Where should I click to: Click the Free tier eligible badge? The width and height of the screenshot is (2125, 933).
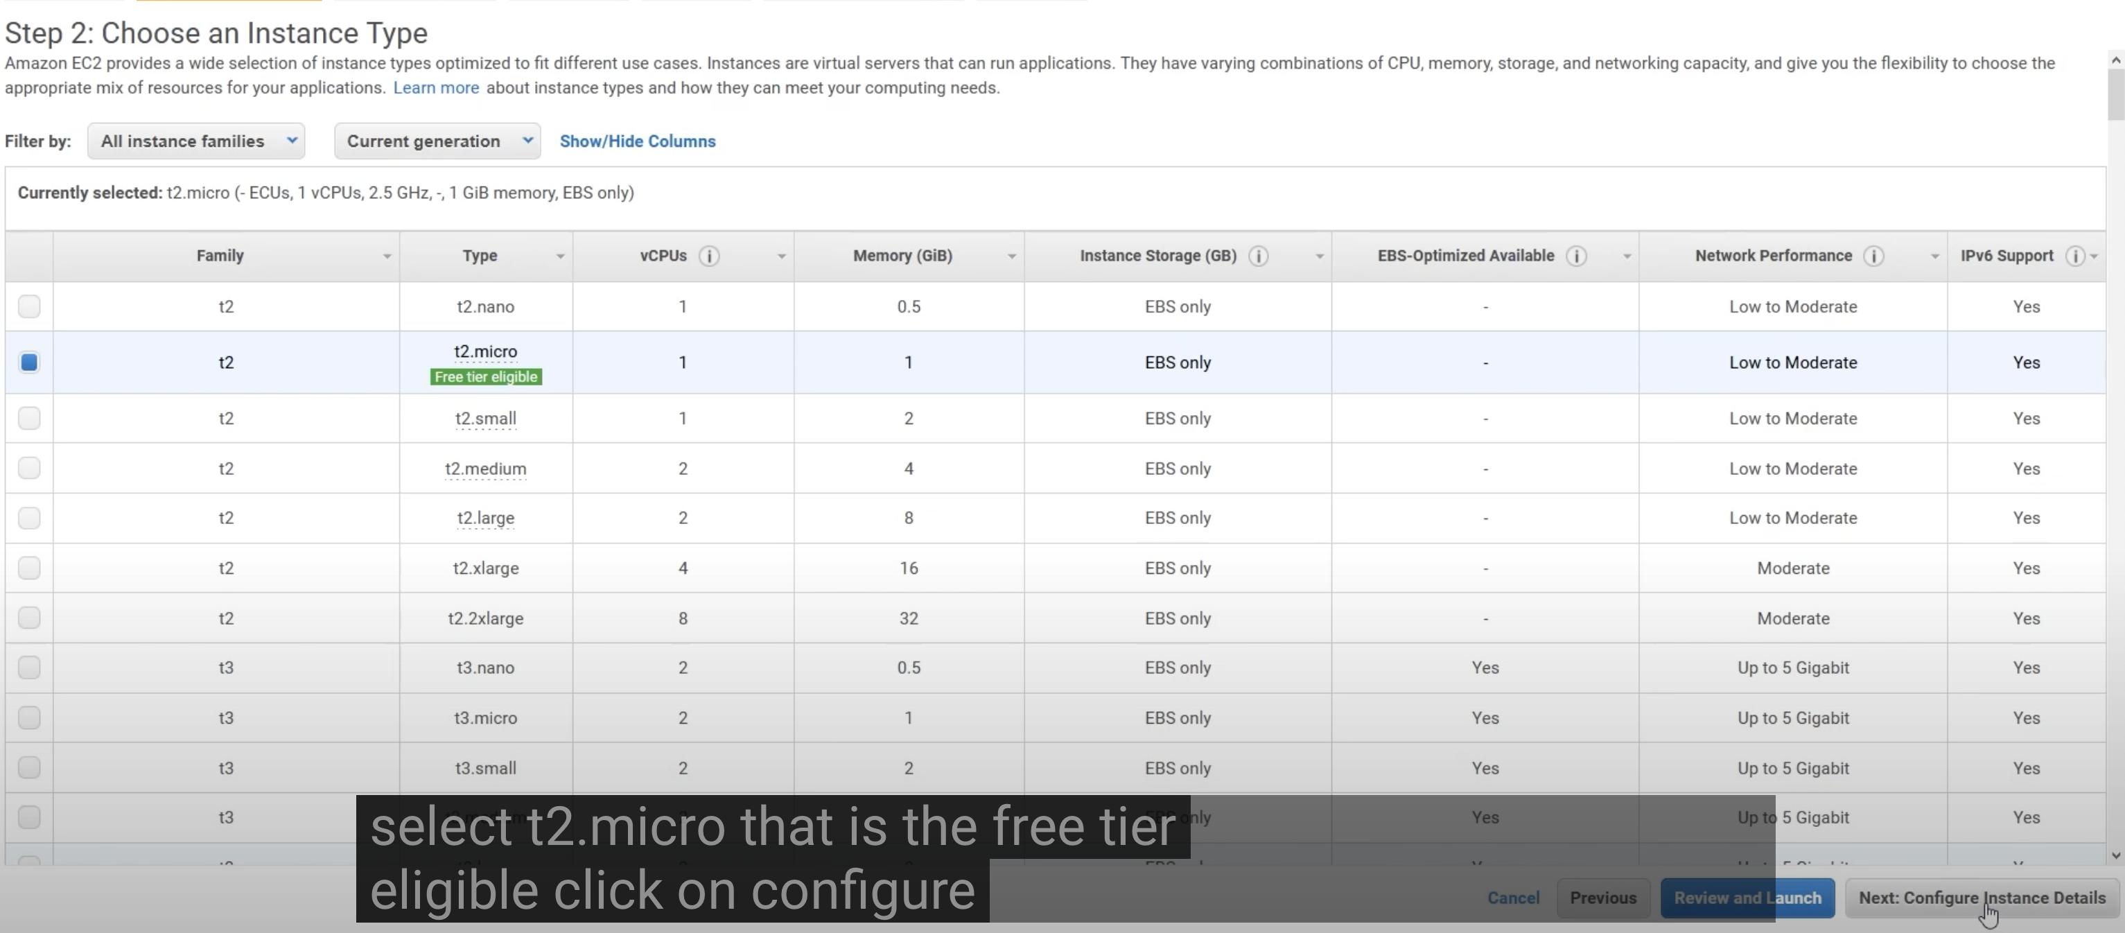pyautogui.click(x=486, y=377)
